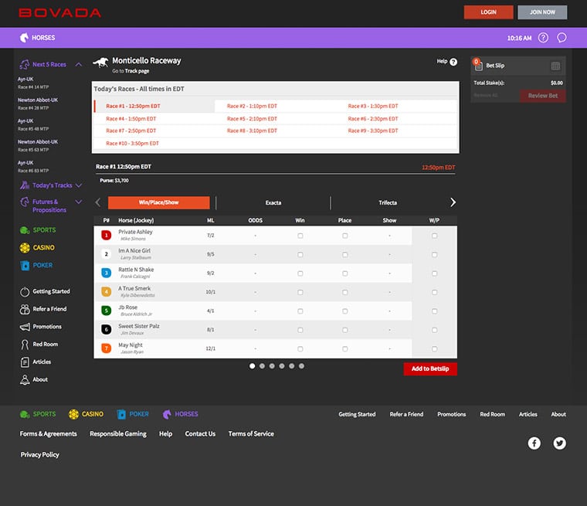Screen dimensions: 587x506
Task: Select Race #1 - 12:50pm EDT
Action: coord(133,106)
